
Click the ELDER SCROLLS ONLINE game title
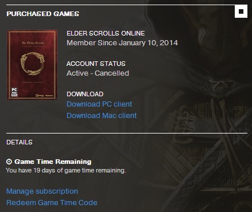pos(106,33)
